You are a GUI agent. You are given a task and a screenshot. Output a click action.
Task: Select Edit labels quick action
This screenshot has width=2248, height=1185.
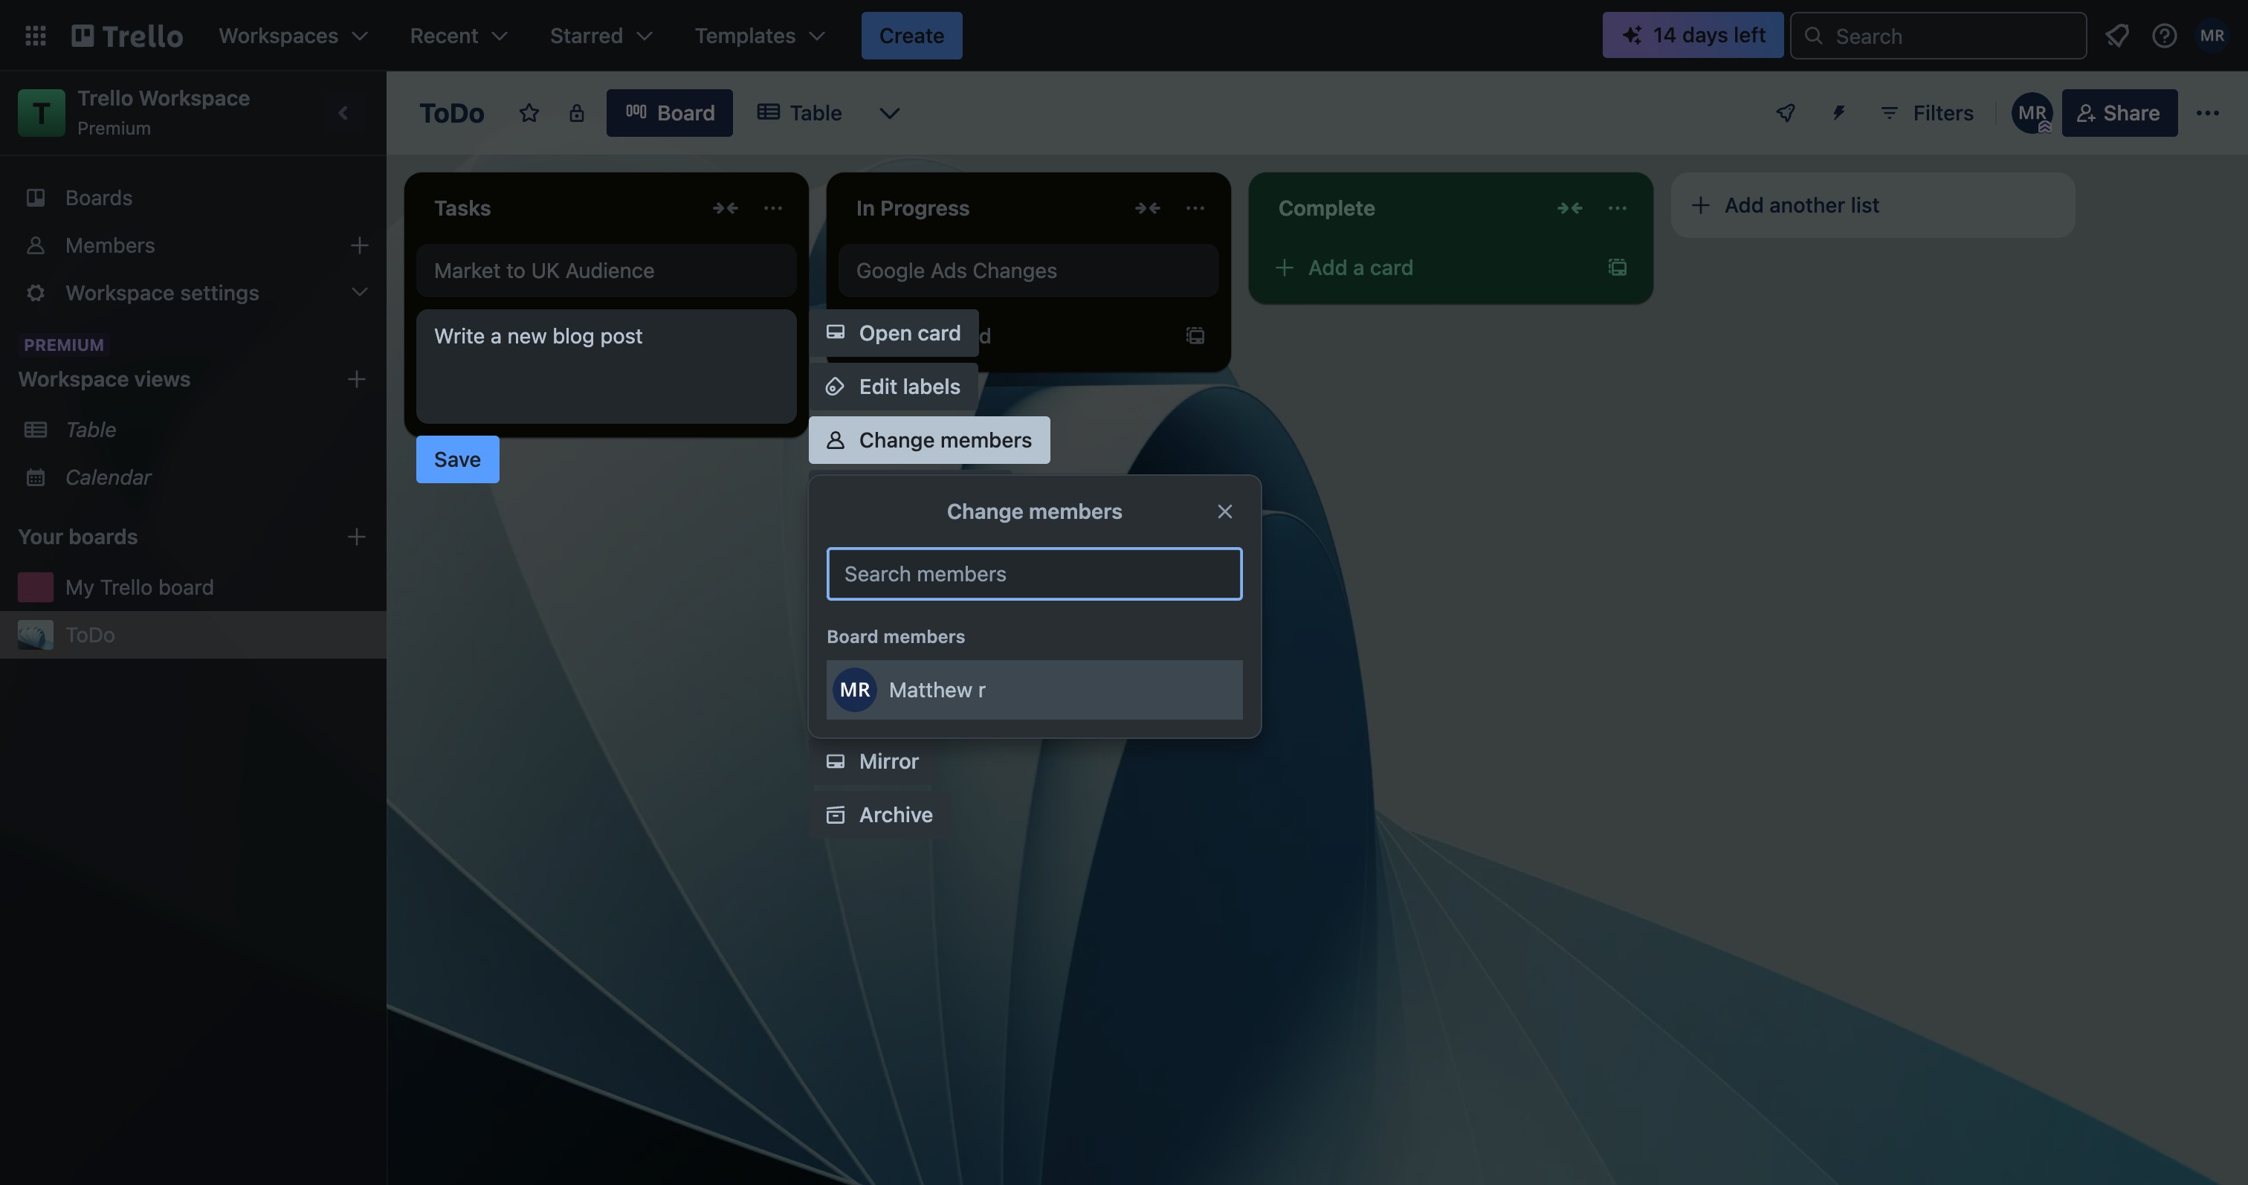coord(894,387)
